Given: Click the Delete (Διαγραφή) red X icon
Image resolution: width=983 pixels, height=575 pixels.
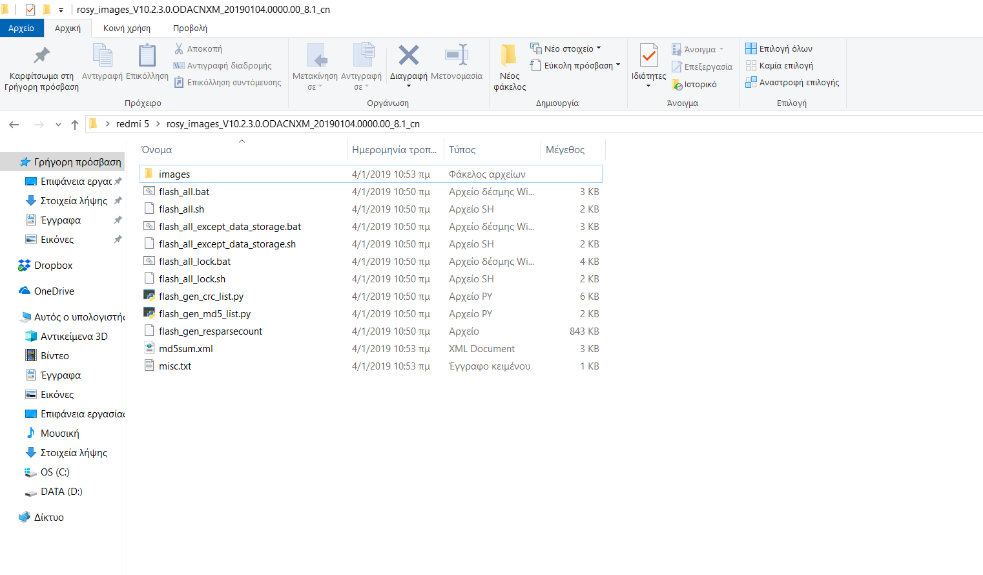Looking at the screenshot, I should [x=408, y=56].
